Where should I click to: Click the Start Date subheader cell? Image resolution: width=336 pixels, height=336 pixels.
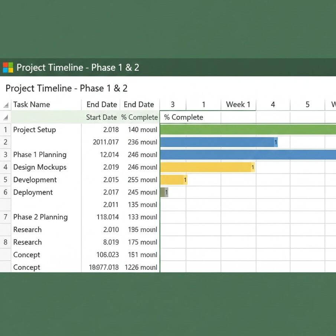[x=101, y=117]
